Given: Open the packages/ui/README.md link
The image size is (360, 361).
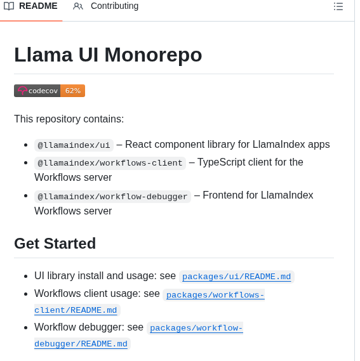Looking at the screenshot, I should click(x=236, y=277).
